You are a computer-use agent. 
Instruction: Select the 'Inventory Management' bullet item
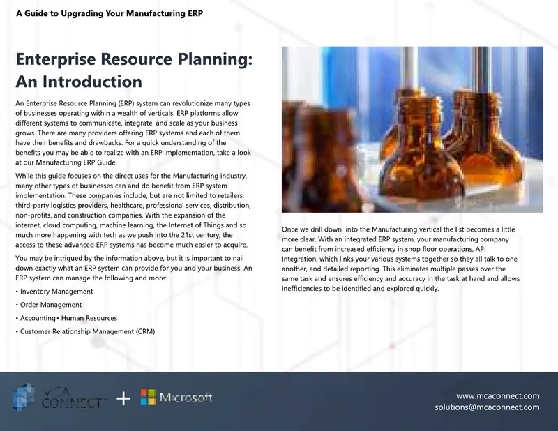coord(54,292)
